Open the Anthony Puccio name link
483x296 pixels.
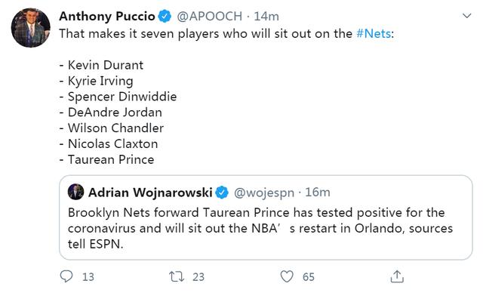pos(107,16)
